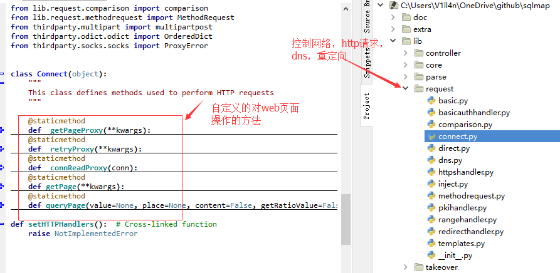Click the editor scrollbar up arrow
Viewport: 560px width, 273px height.
(346, 9)
